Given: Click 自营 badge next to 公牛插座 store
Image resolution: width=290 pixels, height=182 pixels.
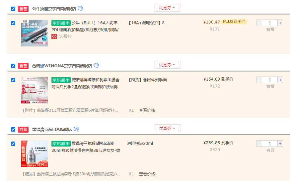Looking at the screenshot, I should click(23, 9).
